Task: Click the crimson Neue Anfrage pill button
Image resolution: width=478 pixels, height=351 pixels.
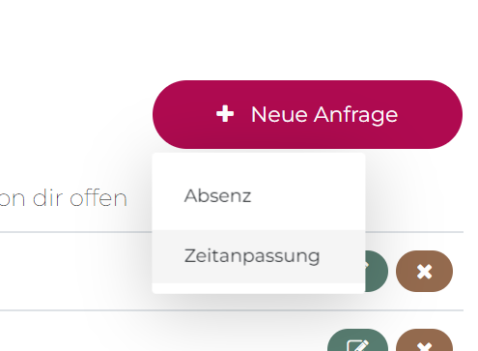Action: click(307, 114)
